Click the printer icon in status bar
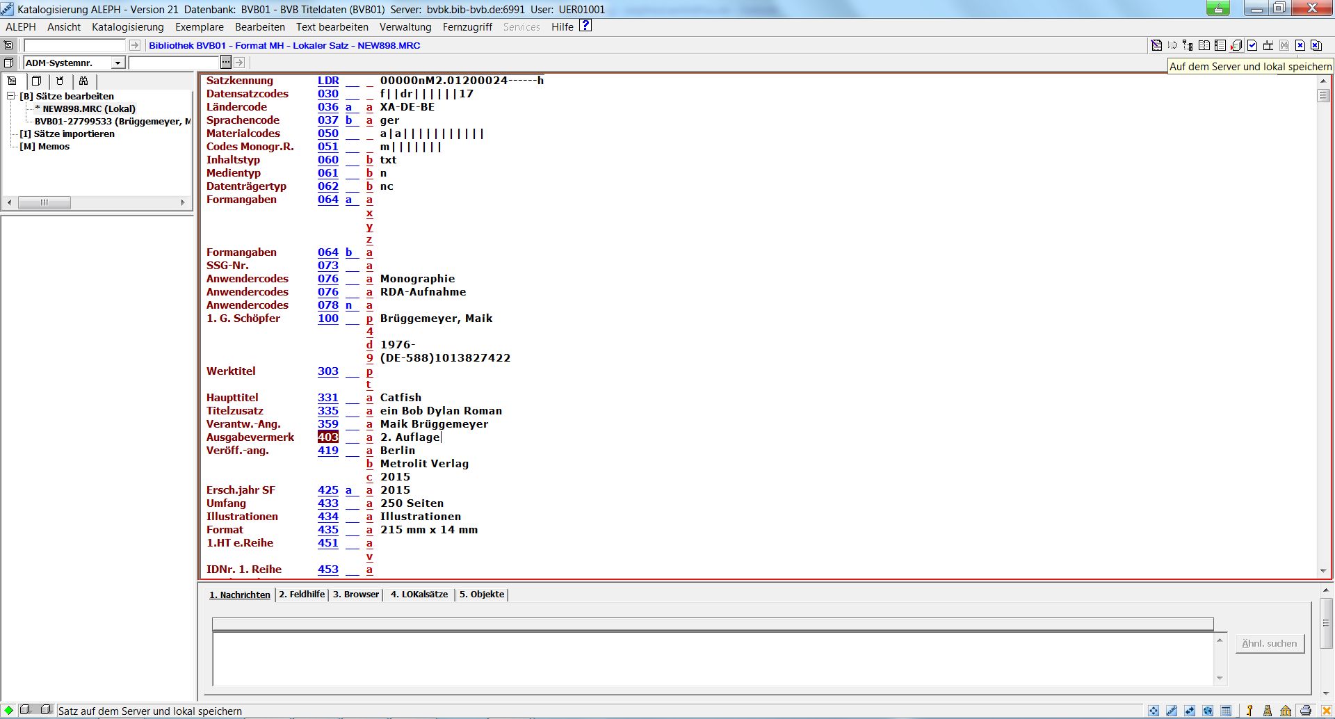Image resolution: width=1335 pixels, height=719 pixels. [x=1306, y=711]
